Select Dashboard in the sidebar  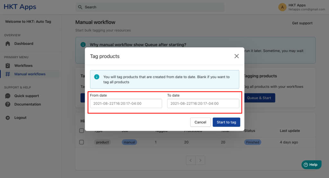tap(24, 44)
